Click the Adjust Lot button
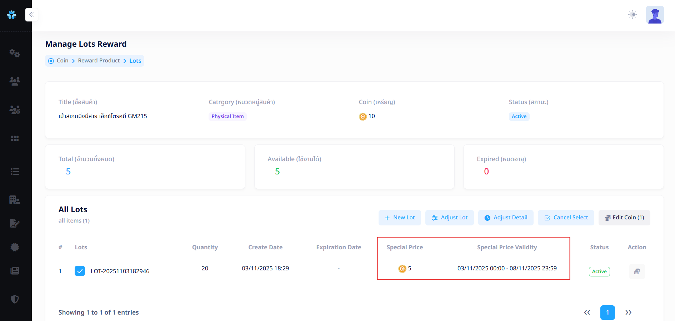Screen dimensions: 675x321 pyautogui.click(x=449, y=218)
